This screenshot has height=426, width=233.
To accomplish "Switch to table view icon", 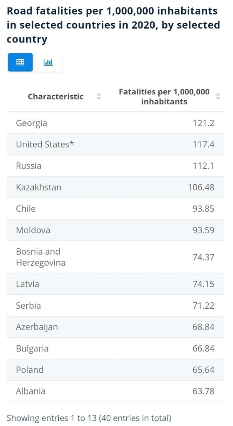I will click(x=20, y=62).
